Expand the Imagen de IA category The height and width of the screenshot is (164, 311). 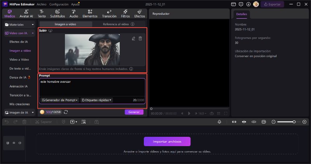19,112
